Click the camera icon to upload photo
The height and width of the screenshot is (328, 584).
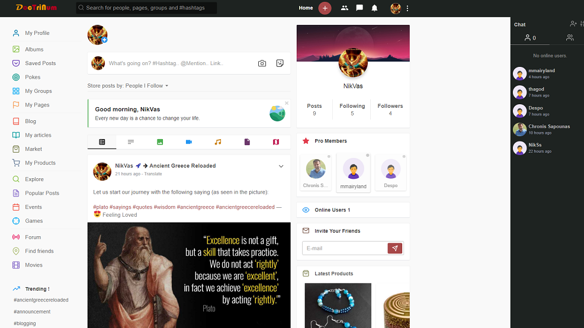pos(262,63)
